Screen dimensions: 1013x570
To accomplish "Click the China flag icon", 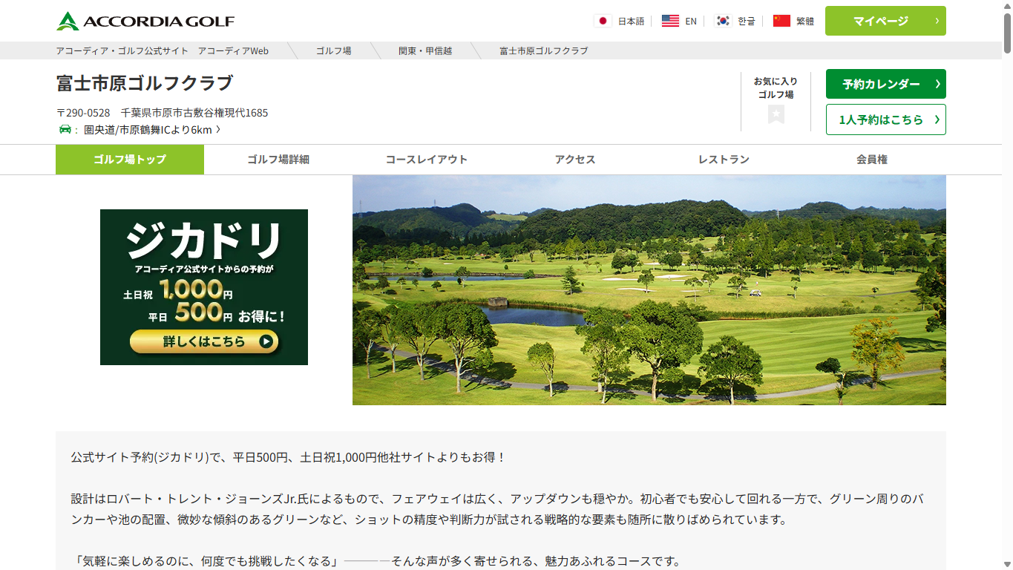I will click(x=781, y=21).
